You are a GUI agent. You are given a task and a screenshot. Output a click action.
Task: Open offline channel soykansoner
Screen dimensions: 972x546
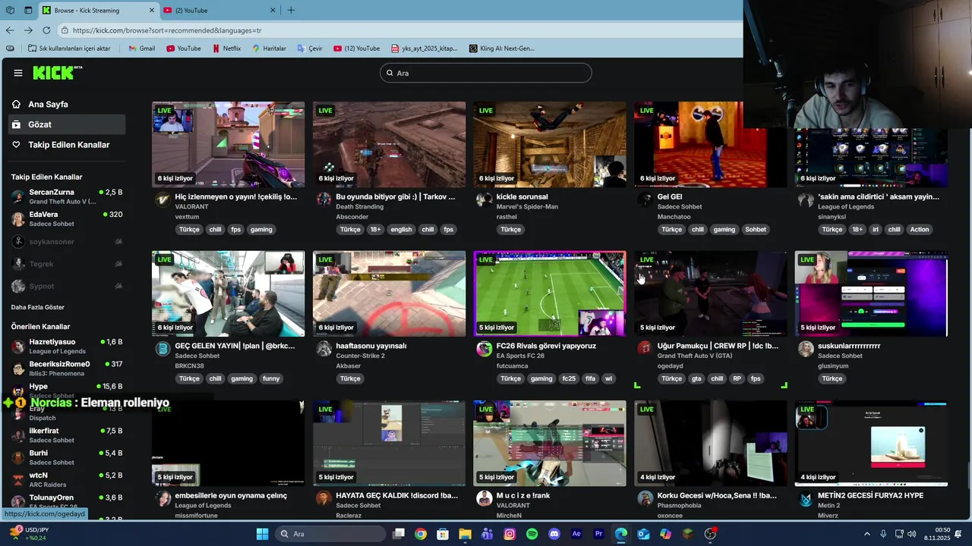pos(67,242)
